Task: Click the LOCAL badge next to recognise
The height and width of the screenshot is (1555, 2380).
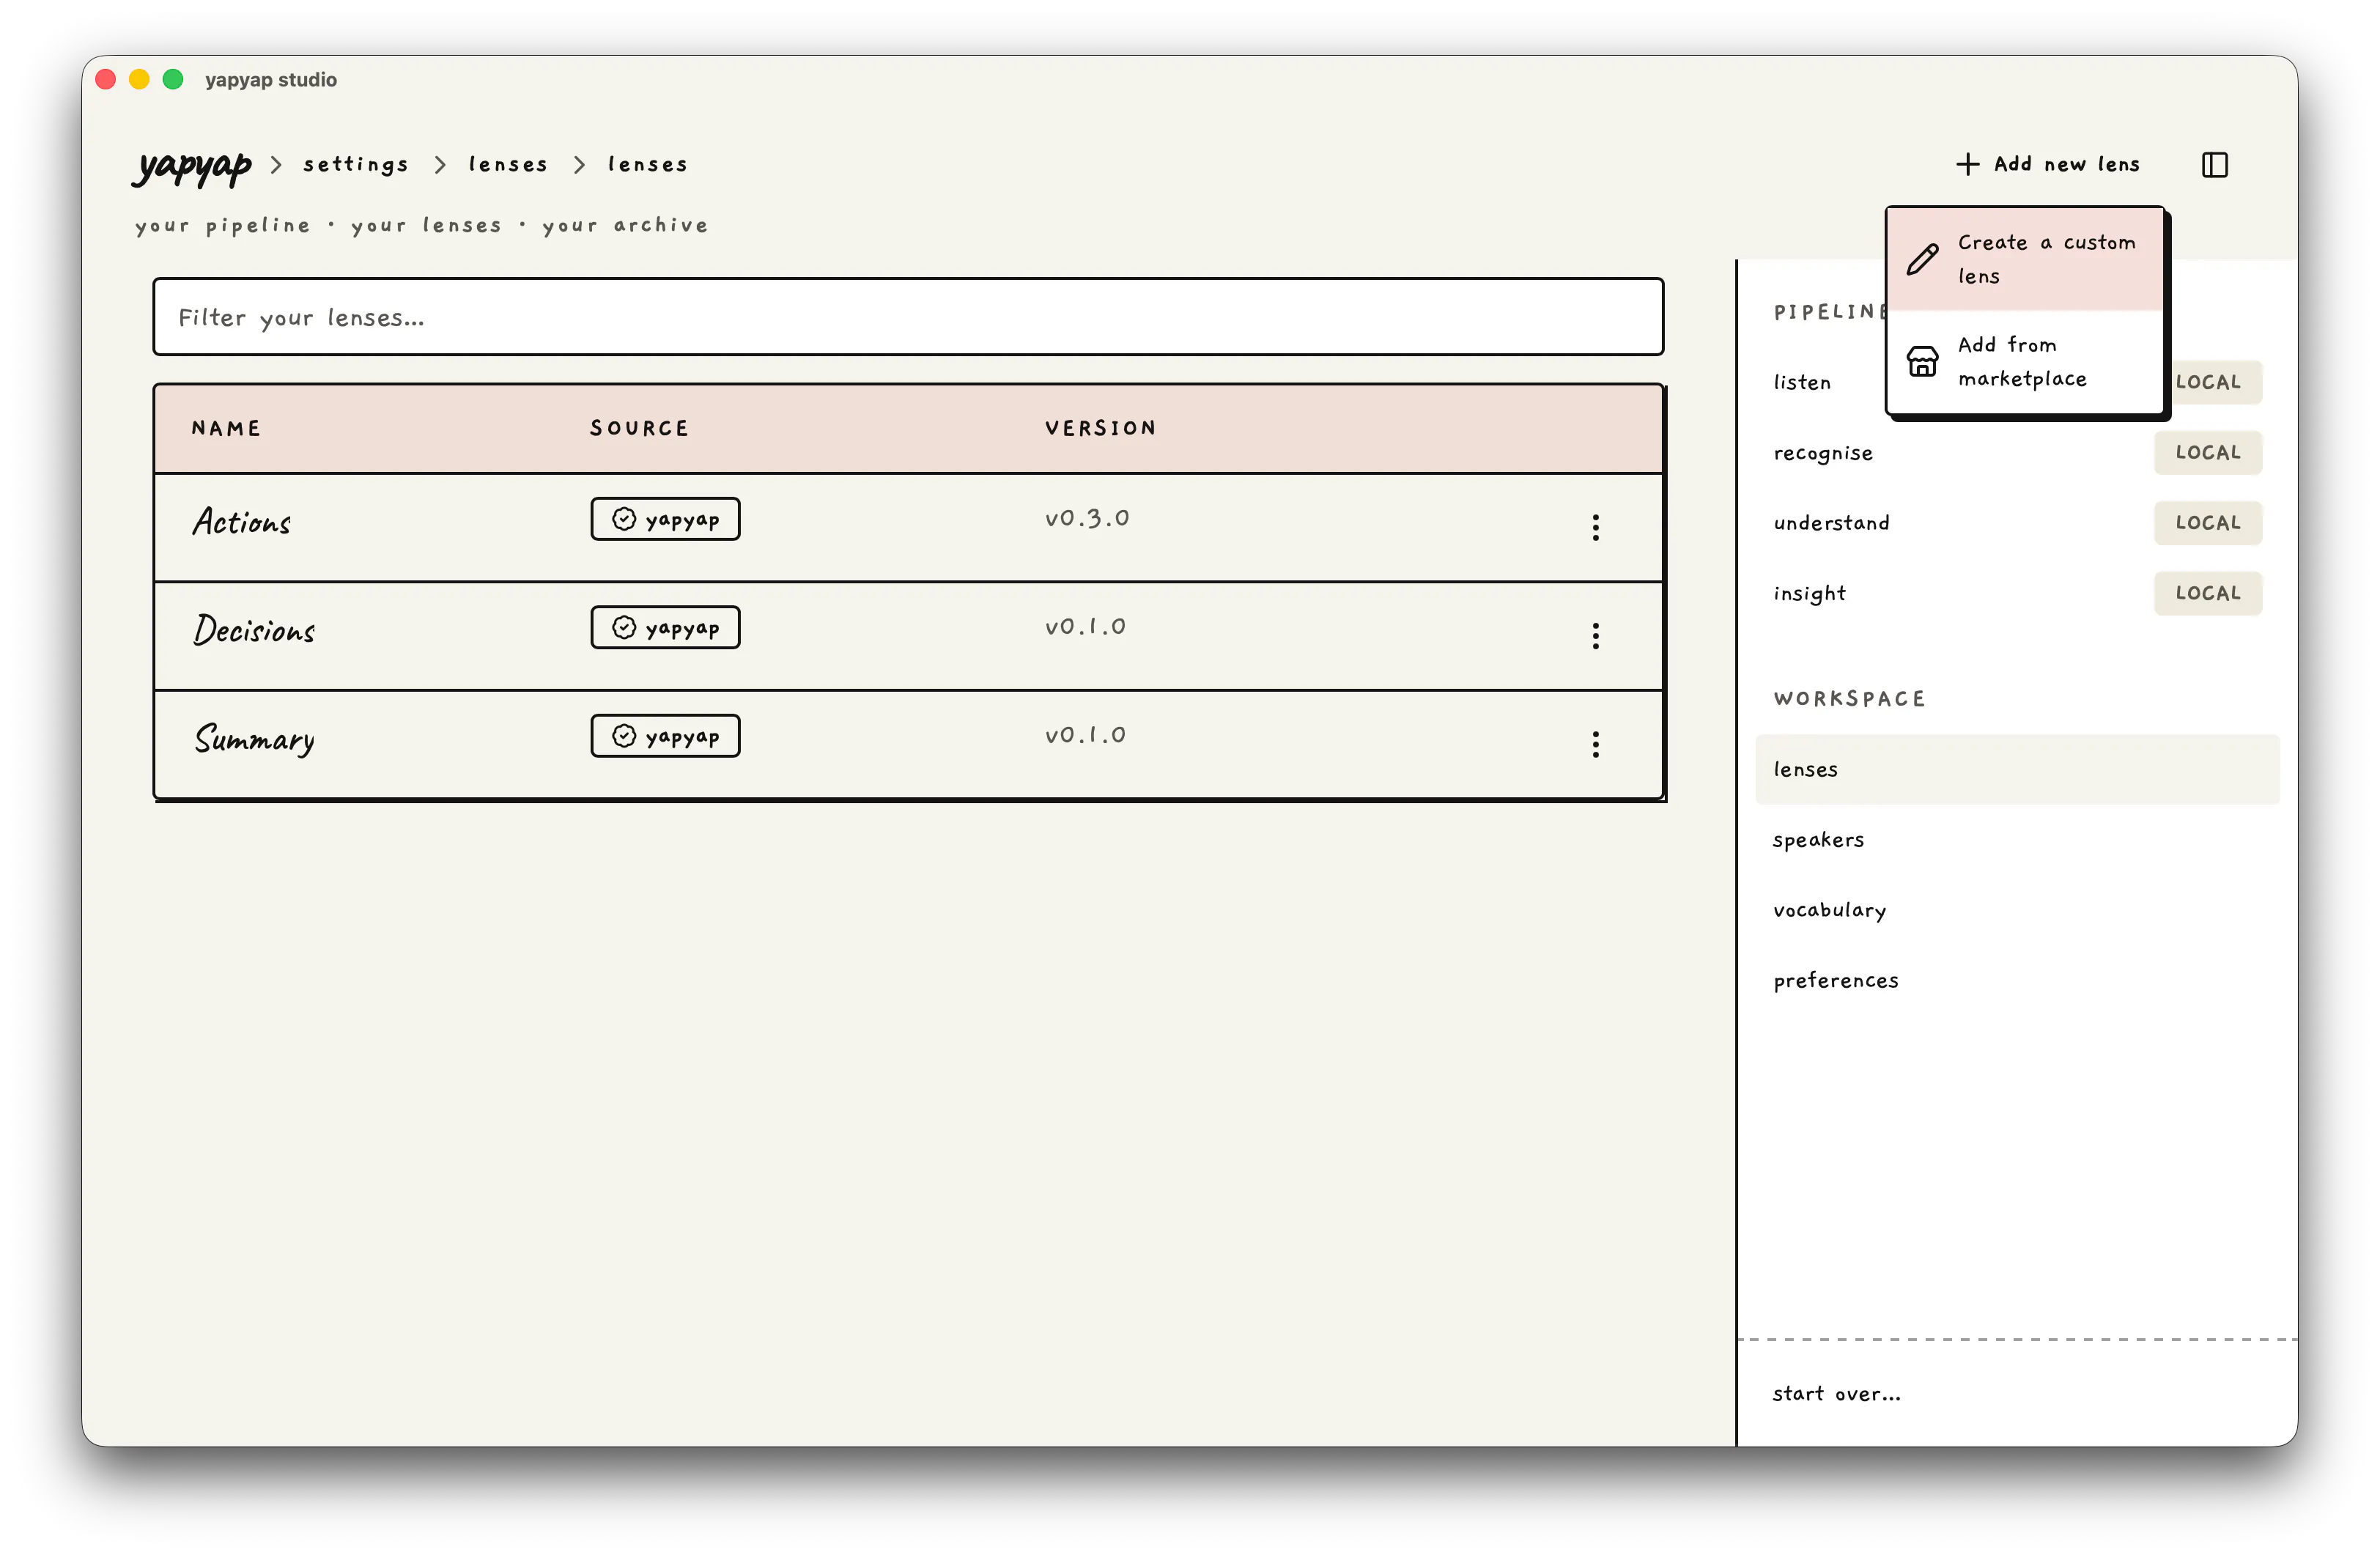Action: point(2208,452)
